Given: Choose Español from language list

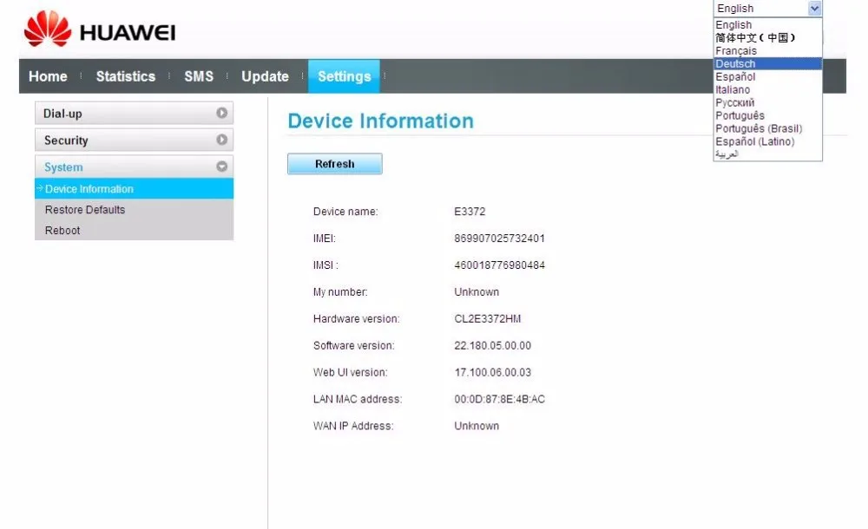Looking at the screenshot, I should coord(767,76).
